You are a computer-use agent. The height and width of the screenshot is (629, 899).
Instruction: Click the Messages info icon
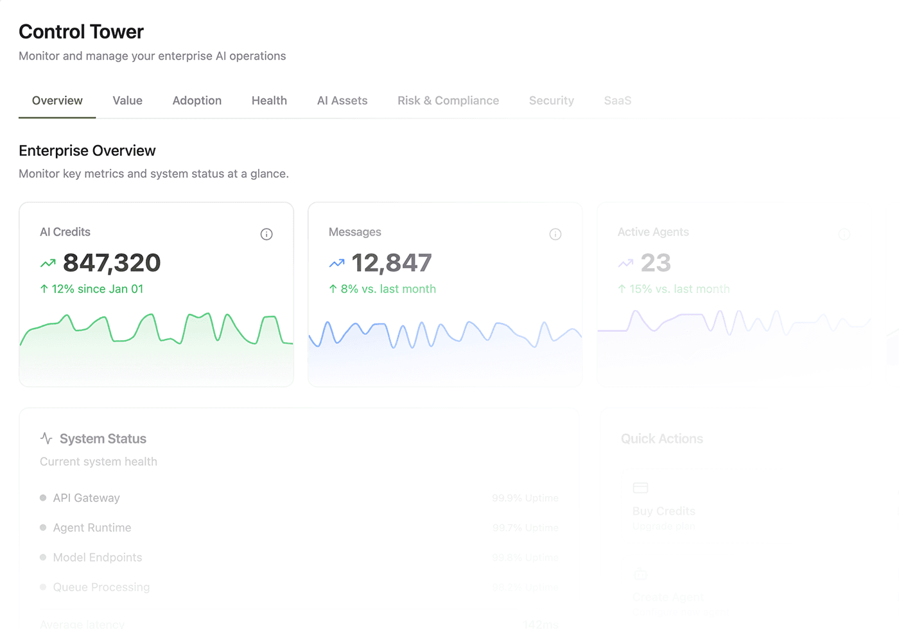(x=555, y=234)
